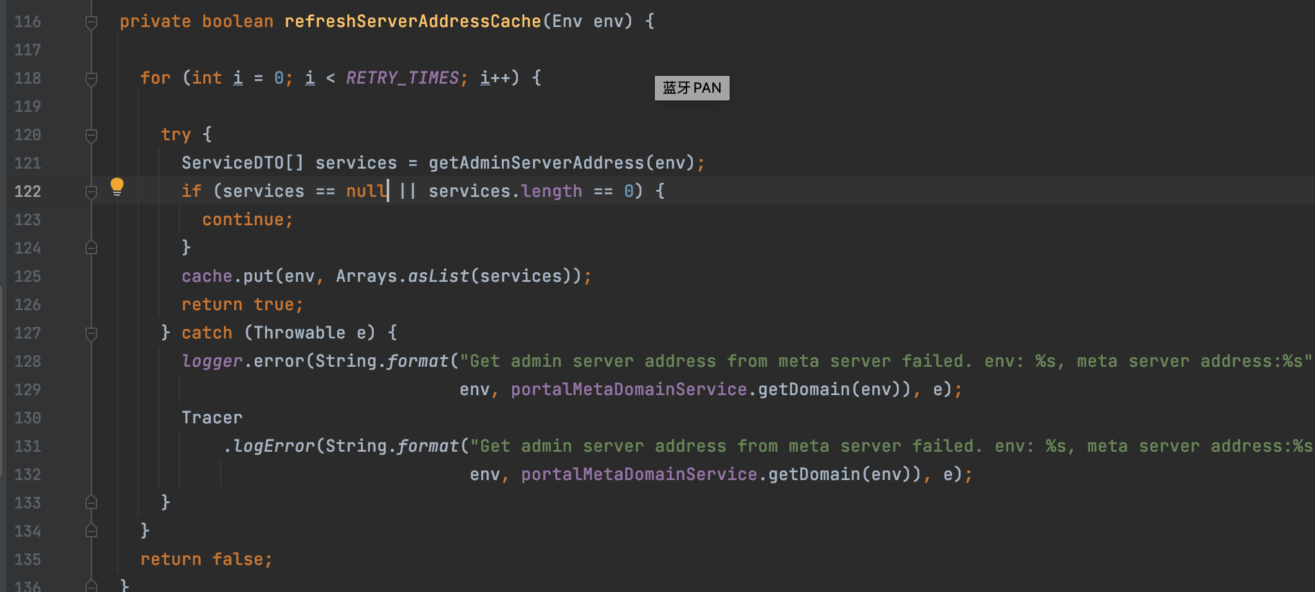Click line number 121 in the gutter
This screenshot has width=1315, height=592.
pyautogui.click(x=28, y=163)
